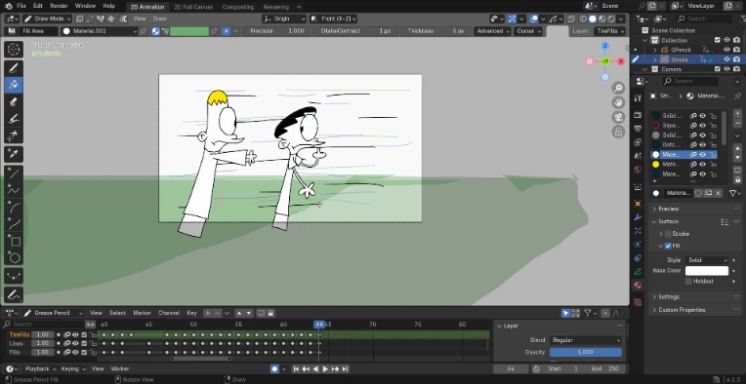Open the Material.001 selector dropdown
The height and width of the screenshot is (384, 746).
tap(99, 31)
